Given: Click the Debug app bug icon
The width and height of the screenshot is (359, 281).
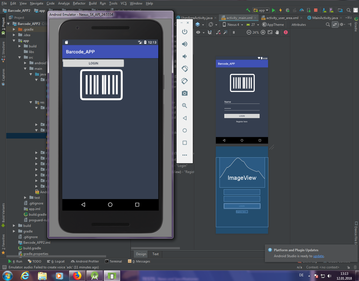Looking at the screenshot, I should click(287, 10).
